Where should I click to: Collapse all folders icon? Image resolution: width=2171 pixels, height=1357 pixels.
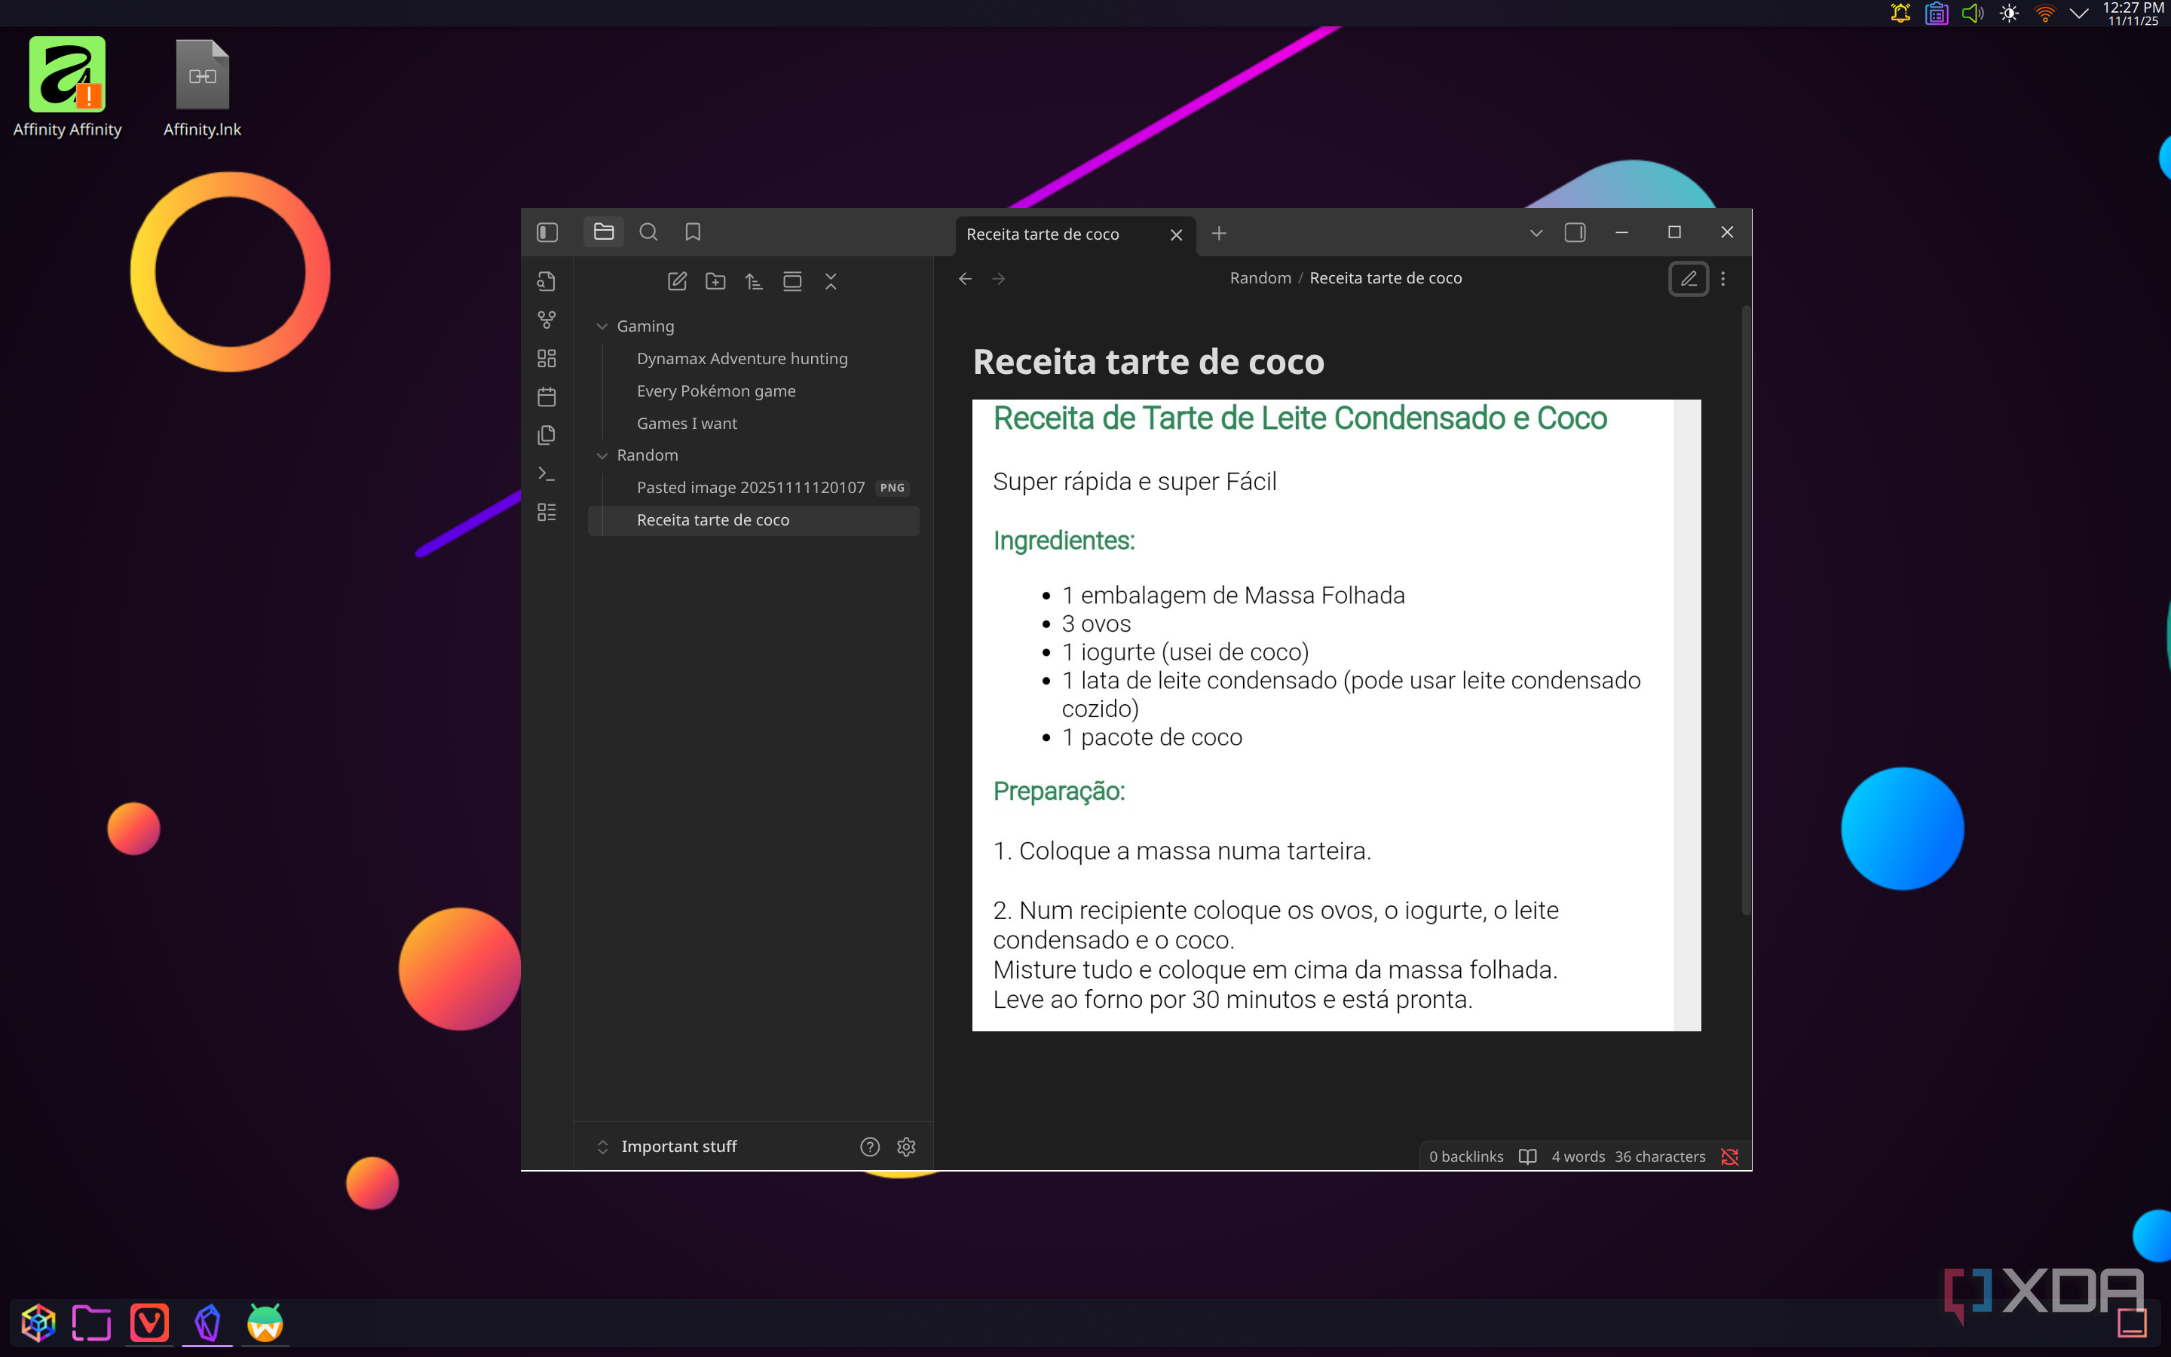(x=831, y=282)
